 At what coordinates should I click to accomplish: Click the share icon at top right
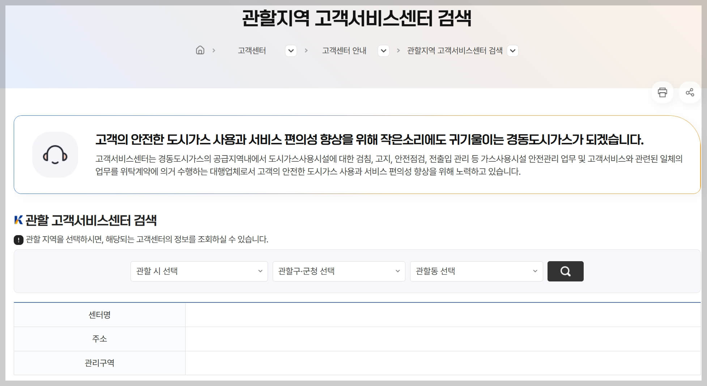691,93
